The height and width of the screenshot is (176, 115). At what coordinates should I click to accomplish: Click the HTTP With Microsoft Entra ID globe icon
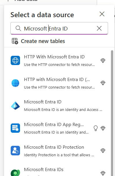coord(15,60)
